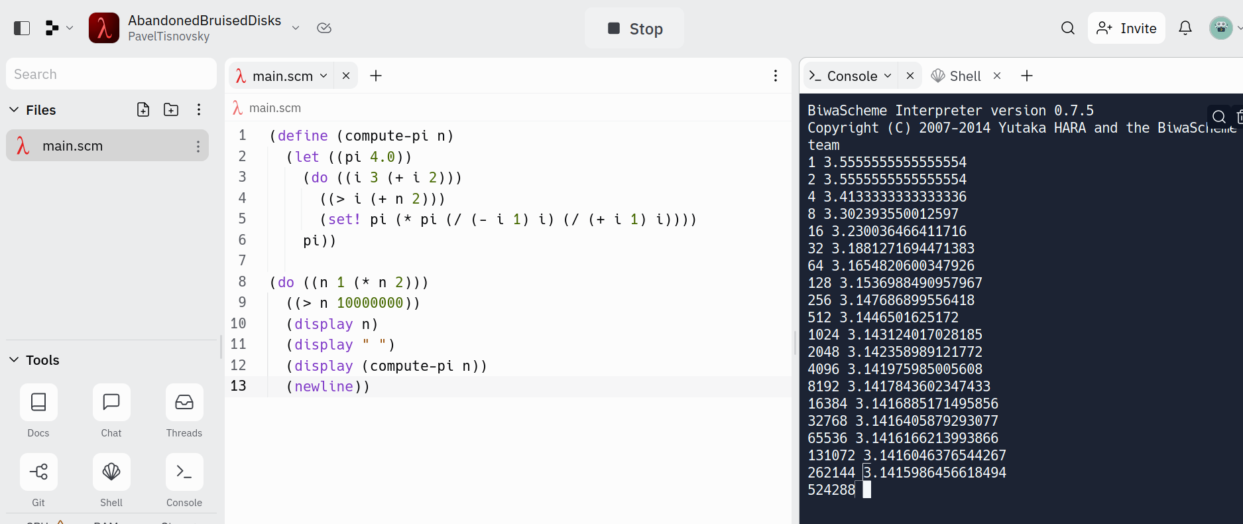The image size is (1243, 524).
Task: Open the top bar search icon
Action: click(x=1067, y=28)
